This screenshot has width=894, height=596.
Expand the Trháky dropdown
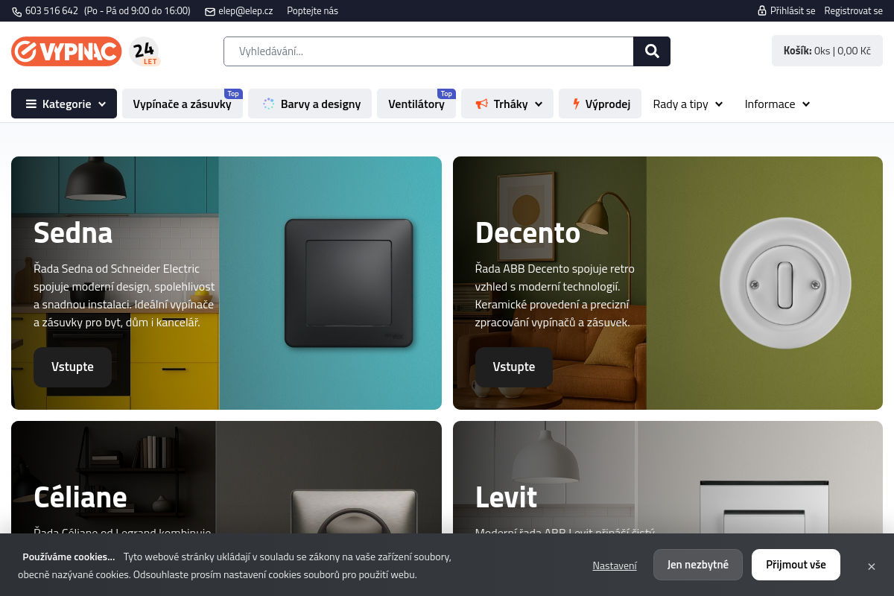tap(507, 104)
